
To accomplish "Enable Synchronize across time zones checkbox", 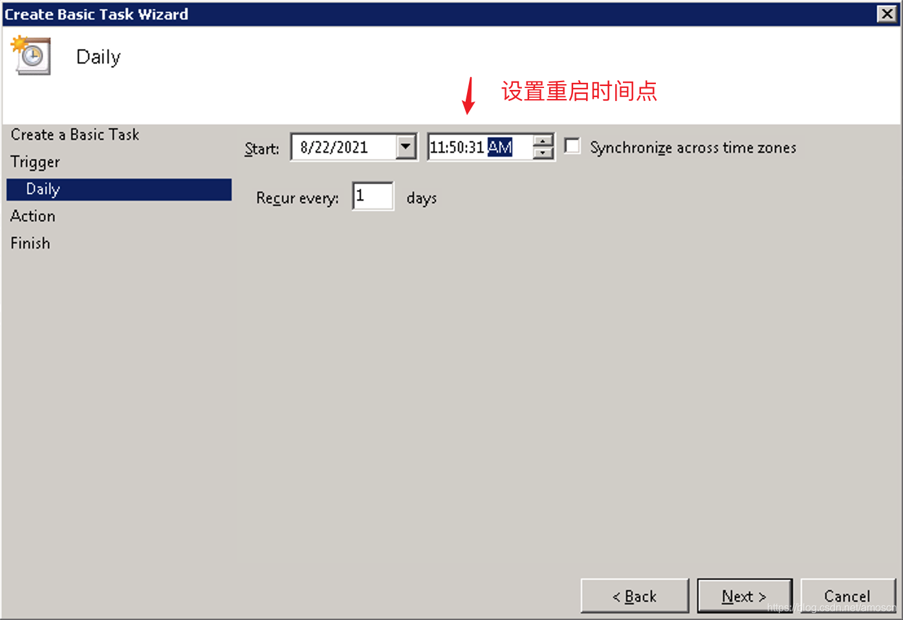I will point(572,146).
